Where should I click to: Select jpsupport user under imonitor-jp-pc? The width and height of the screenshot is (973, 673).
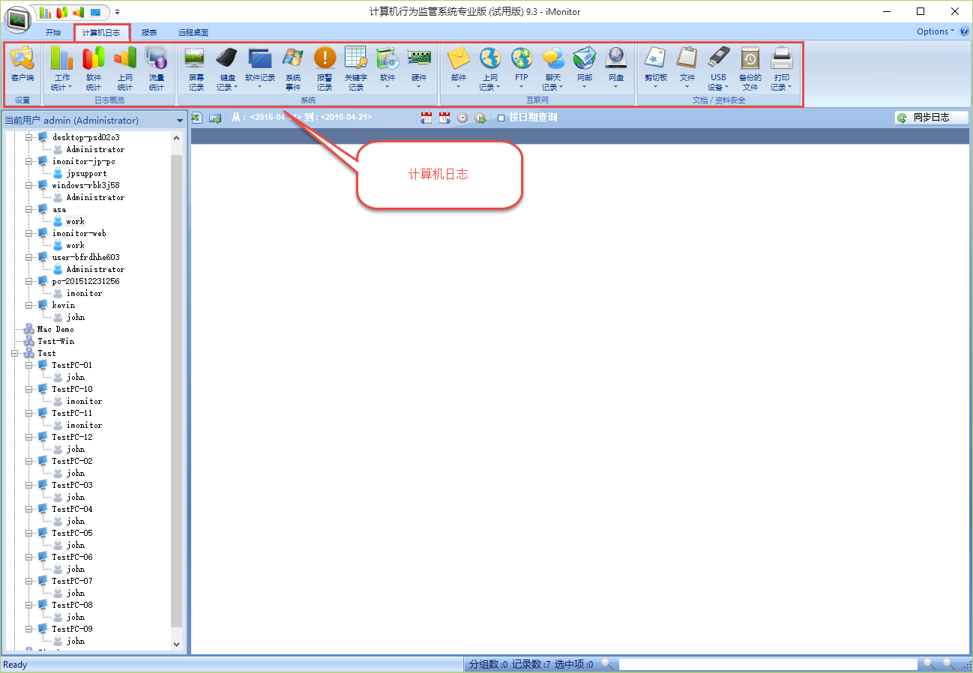(86, 173)
